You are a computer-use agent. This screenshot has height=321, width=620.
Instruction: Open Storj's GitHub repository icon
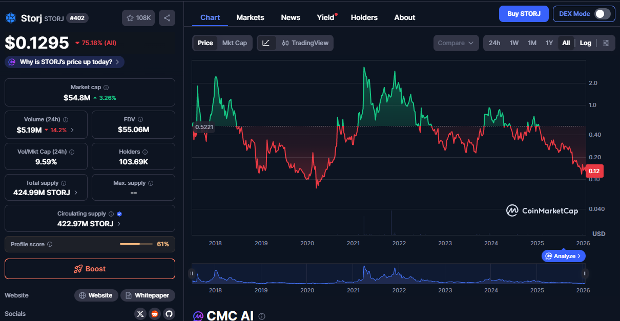tap(168, 313)
